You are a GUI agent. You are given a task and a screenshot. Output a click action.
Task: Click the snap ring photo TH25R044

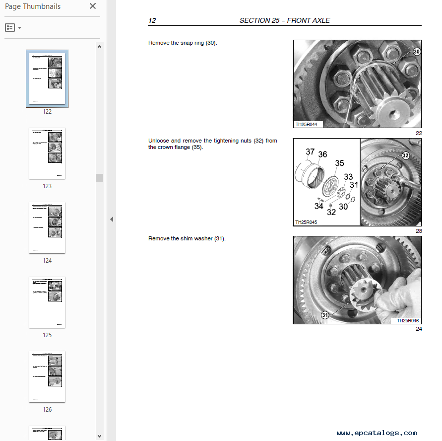[357, 84]
